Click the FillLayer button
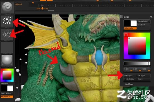The image size is (154, 102). pyautogui.click(x=143, y=76)
